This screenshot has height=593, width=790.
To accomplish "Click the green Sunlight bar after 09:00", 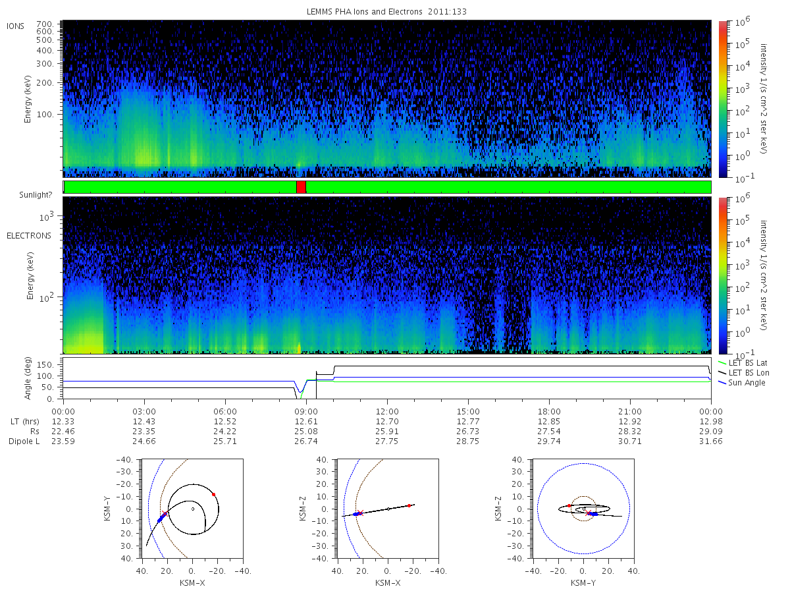I will [x=508, y=187].
